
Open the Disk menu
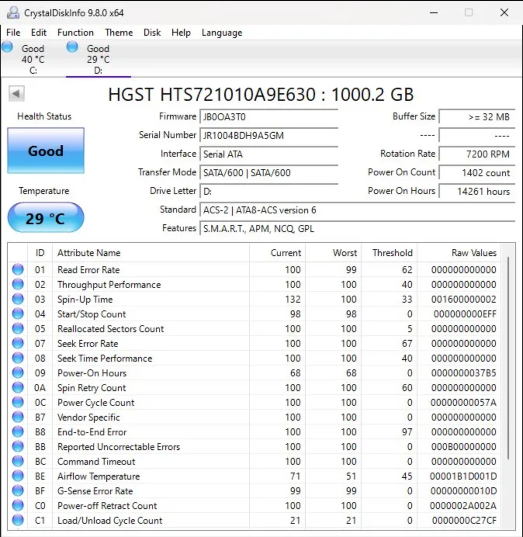[x=152, y=33]
